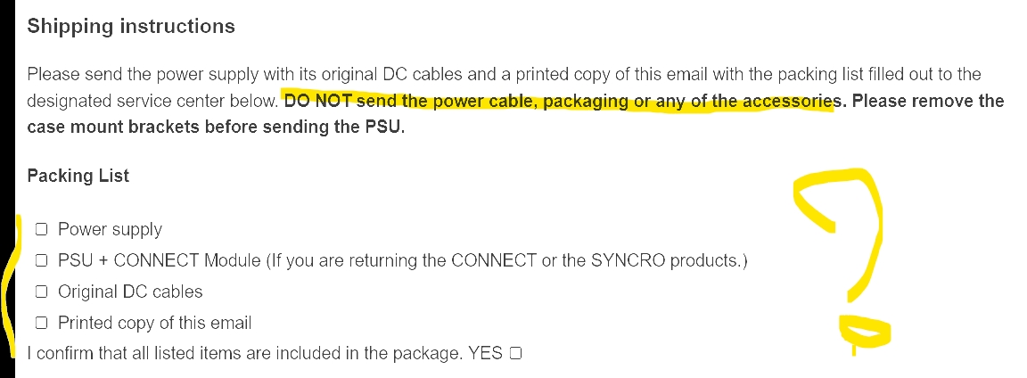Click the "Printed copy of this email" label

tap(154, 324)
